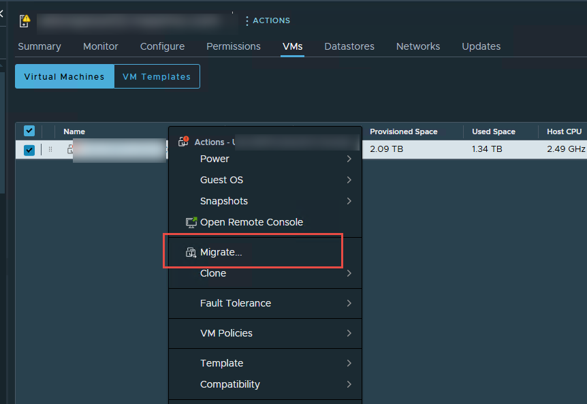The image size is (587, 404).
Task: Click the VM Templates button
Action: 157,77
